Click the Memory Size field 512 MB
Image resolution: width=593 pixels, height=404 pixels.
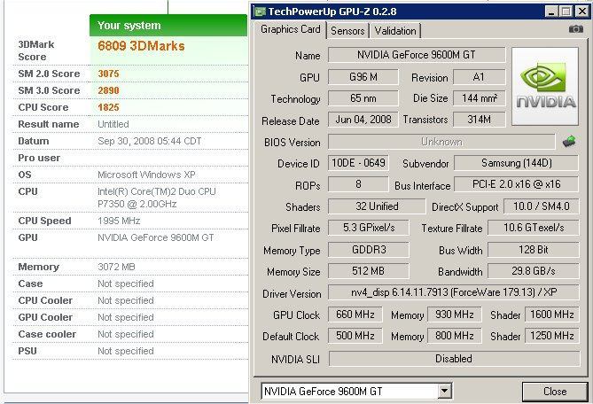click(x=369, y=271)
